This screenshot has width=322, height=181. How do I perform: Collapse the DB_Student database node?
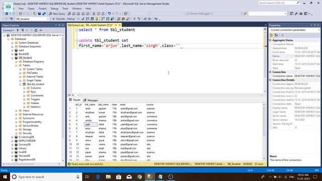[12, 58]
